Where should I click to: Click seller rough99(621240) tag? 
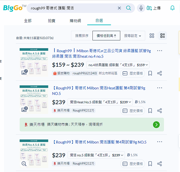pyautogui.click(x=84, y=73)
